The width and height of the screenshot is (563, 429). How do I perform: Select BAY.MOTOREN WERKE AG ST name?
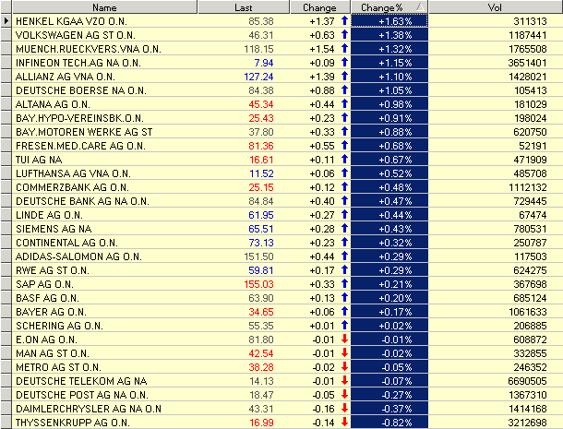(x=84, y=132)
